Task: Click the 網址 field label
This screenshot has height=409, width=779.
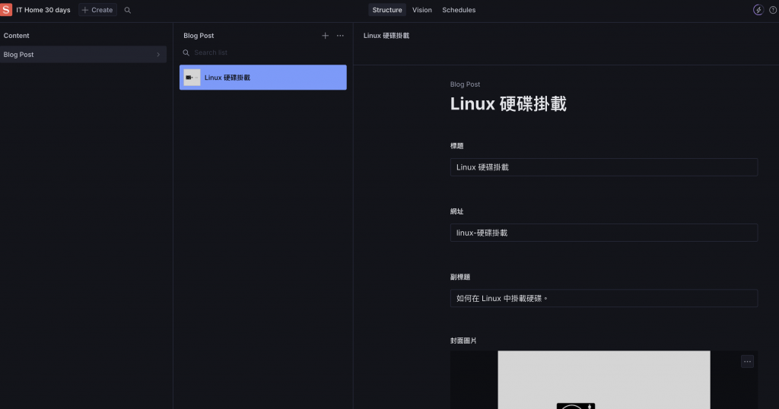Action: pos(456,211)
